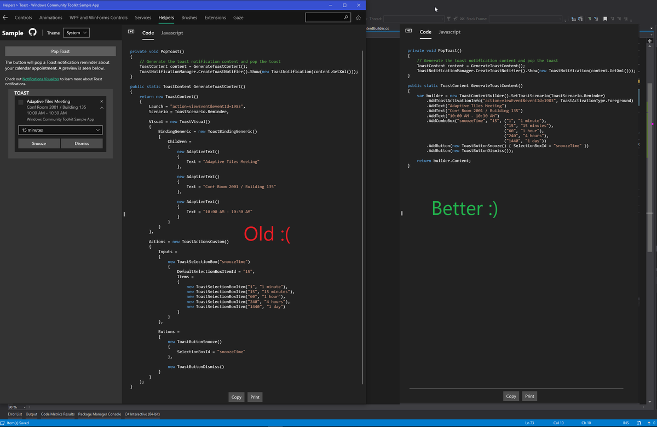Screen dimensions: 657x427
Task: Toggle pane layout icon in right-hand code window
Action: pos(408,32)
